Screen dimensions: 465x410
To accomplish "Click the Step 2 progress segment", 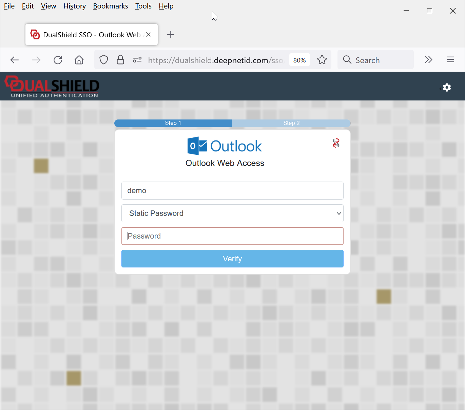I will pyautogui.click(x=291, y=123).
